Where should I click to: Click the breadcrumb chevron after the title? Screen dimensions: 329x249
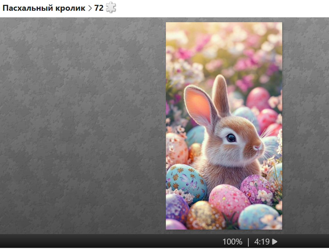[x=90, y=8]
